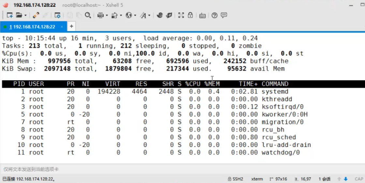Click the New Session toolbar icon

(x=9, y=15)
